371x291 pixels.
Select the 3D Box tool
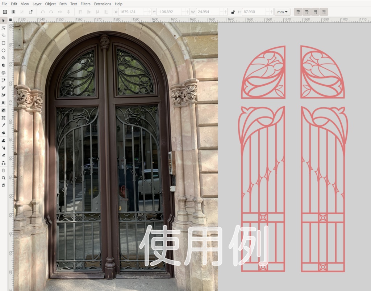pyautogui.click(x=3, y=65)
